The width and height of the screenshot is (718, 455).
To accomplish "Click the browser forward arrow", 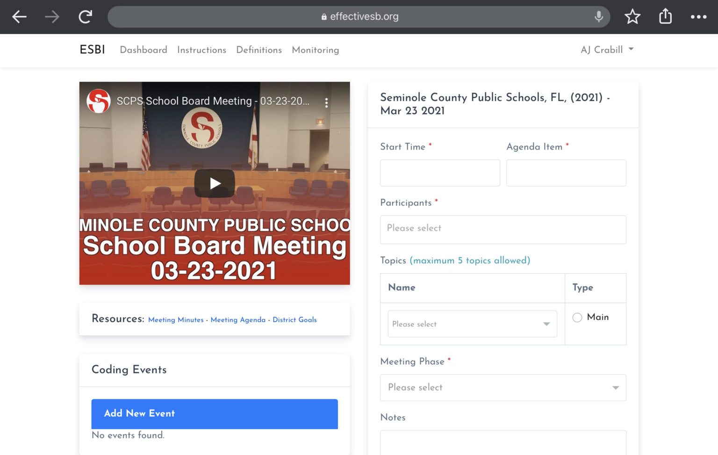I will [52, 17].
